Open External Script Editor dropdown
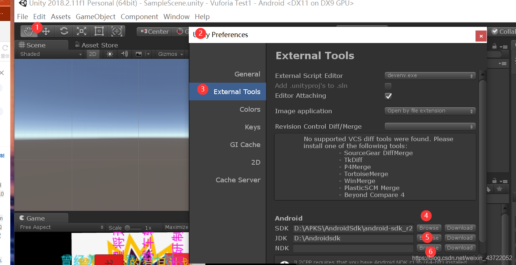 click(430, 76)
